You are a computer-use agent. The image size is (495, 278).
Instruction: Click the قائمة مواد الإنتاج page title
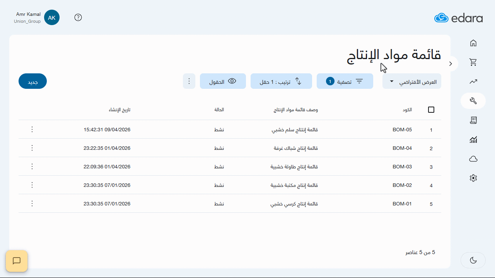click(x=394, y=55)
